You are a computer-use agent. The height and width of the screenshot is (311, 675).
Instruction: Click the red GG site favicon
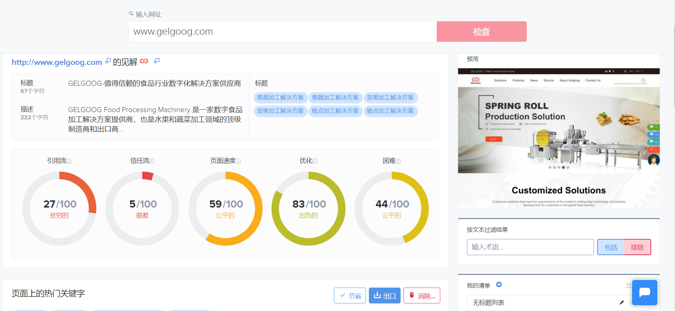144,61
